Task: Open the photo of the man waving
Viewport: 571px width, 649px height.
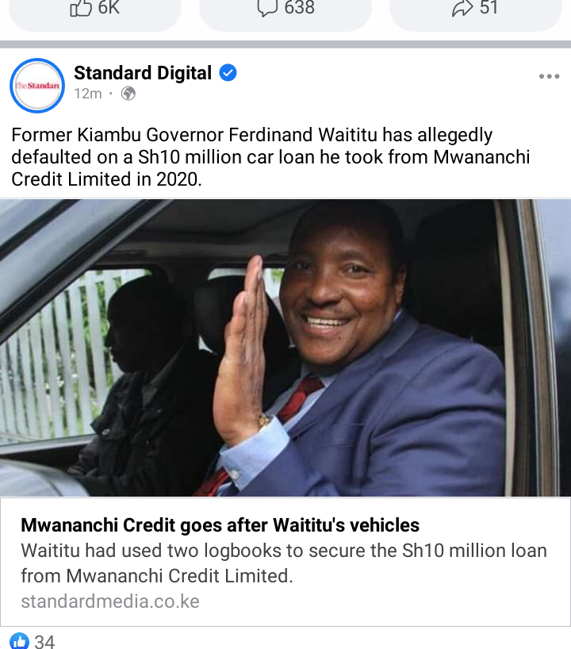Action: coord(285,348)
